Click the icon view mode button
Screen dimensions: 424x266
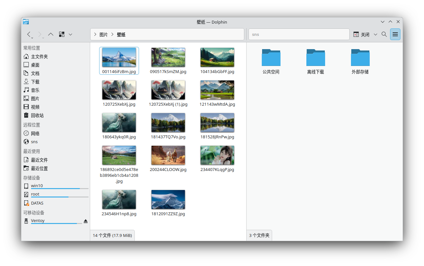point(62,34)
